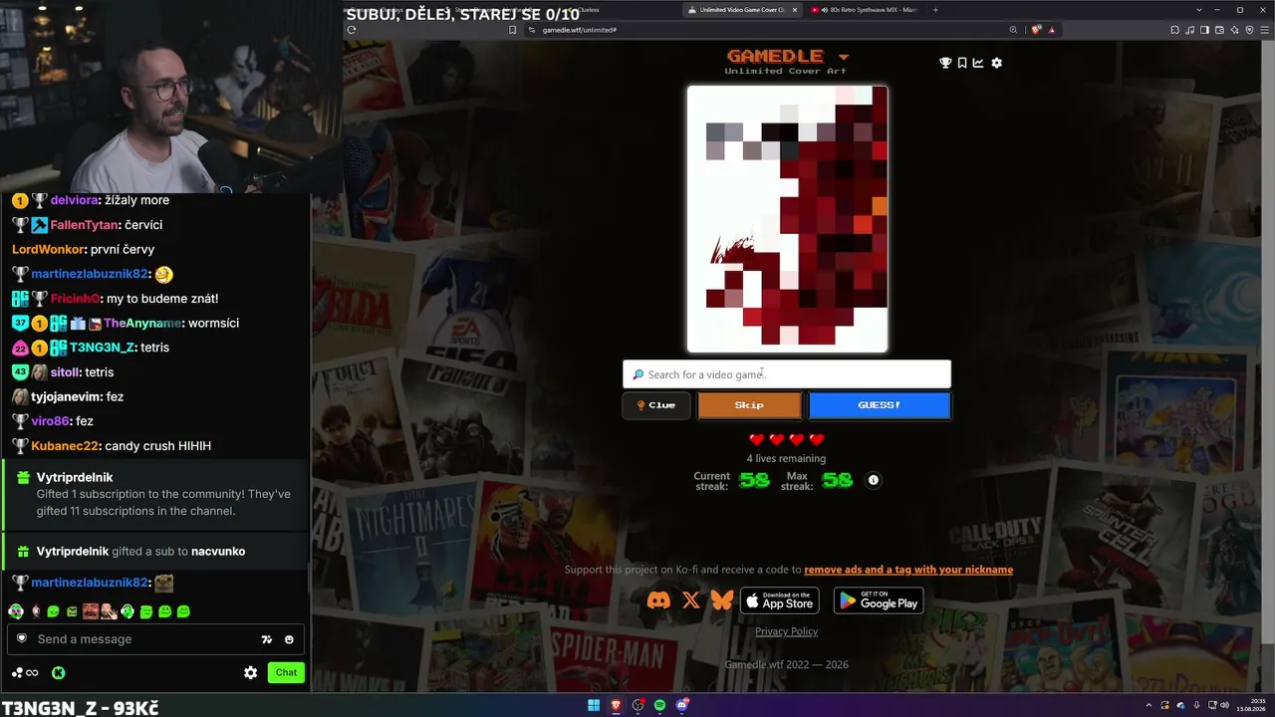Open the statistics chart icon on Gamedle
1275x717 pixels.
(978, 63)
